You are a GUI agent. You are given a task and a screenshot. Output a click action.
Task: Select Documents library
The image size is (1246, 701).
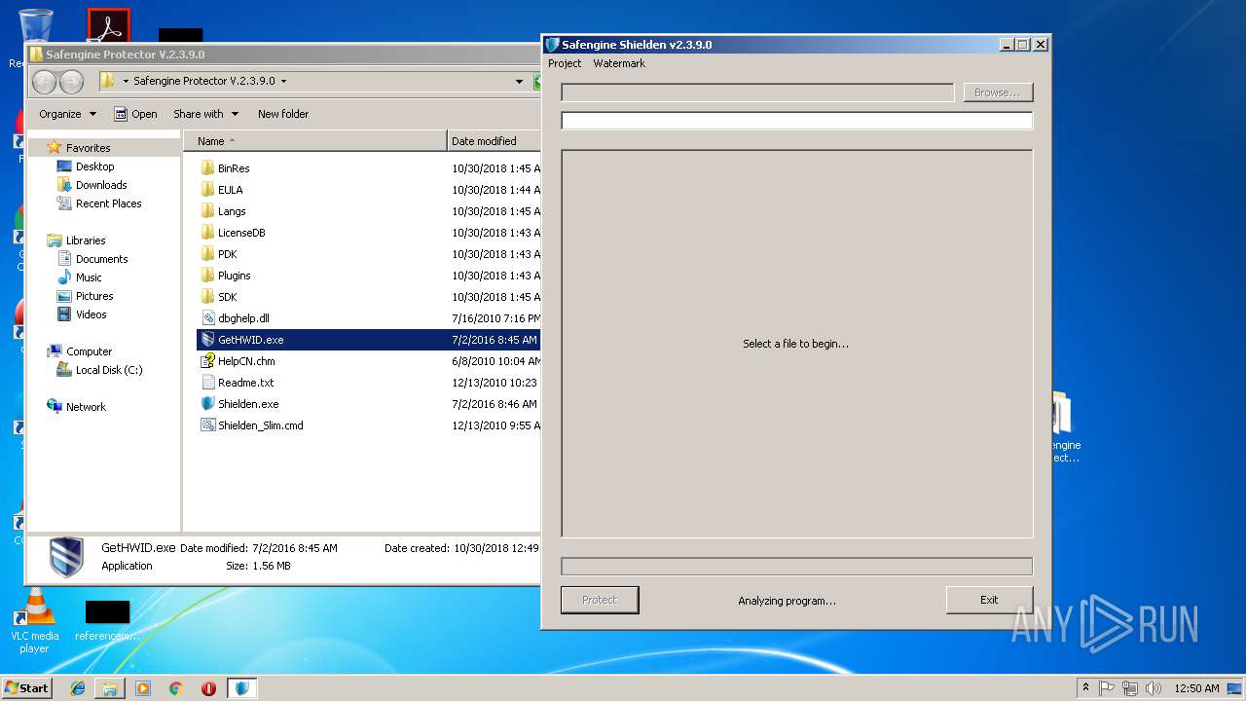pos(101,259)
